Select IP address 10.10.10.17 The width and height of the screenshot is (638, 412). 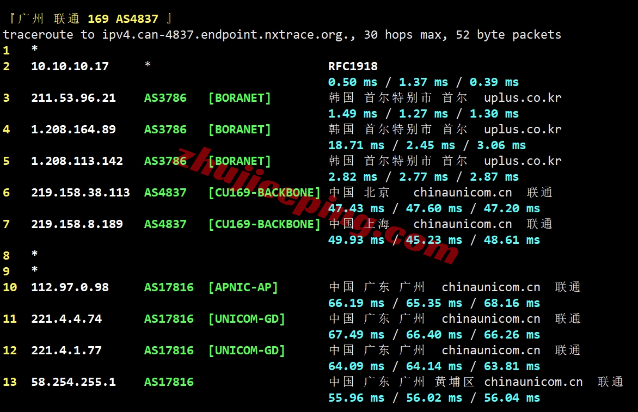pyautogui.click(x=70, y=66)
